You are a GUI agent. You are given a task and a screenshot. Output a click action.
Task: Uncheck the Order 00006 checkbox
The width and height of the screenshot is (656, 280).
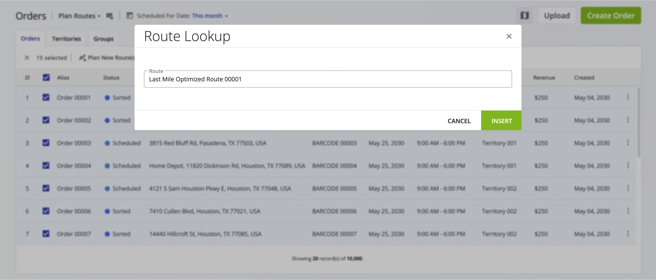[46, 211]
